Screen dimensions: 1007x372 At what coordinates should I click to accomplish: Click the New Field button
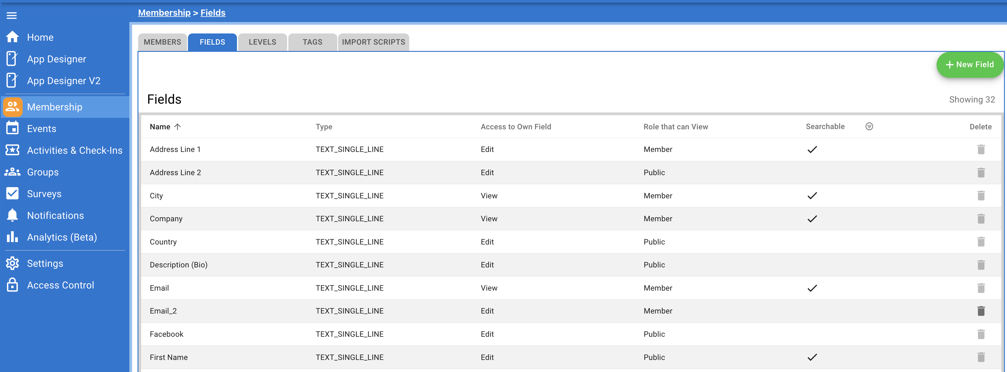pos(970,65)
